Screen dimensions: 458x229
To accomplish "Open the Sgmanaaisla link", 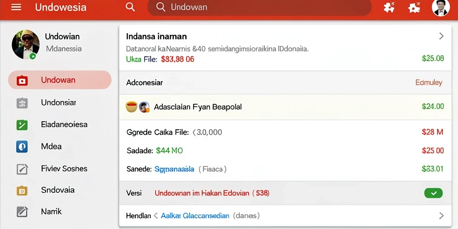I will pos(174,169).
